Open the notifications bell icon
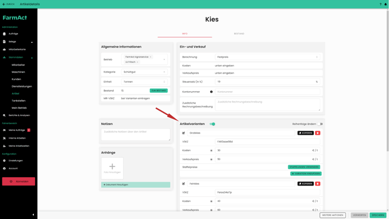The image size is (389, 219). click(386, 4)
